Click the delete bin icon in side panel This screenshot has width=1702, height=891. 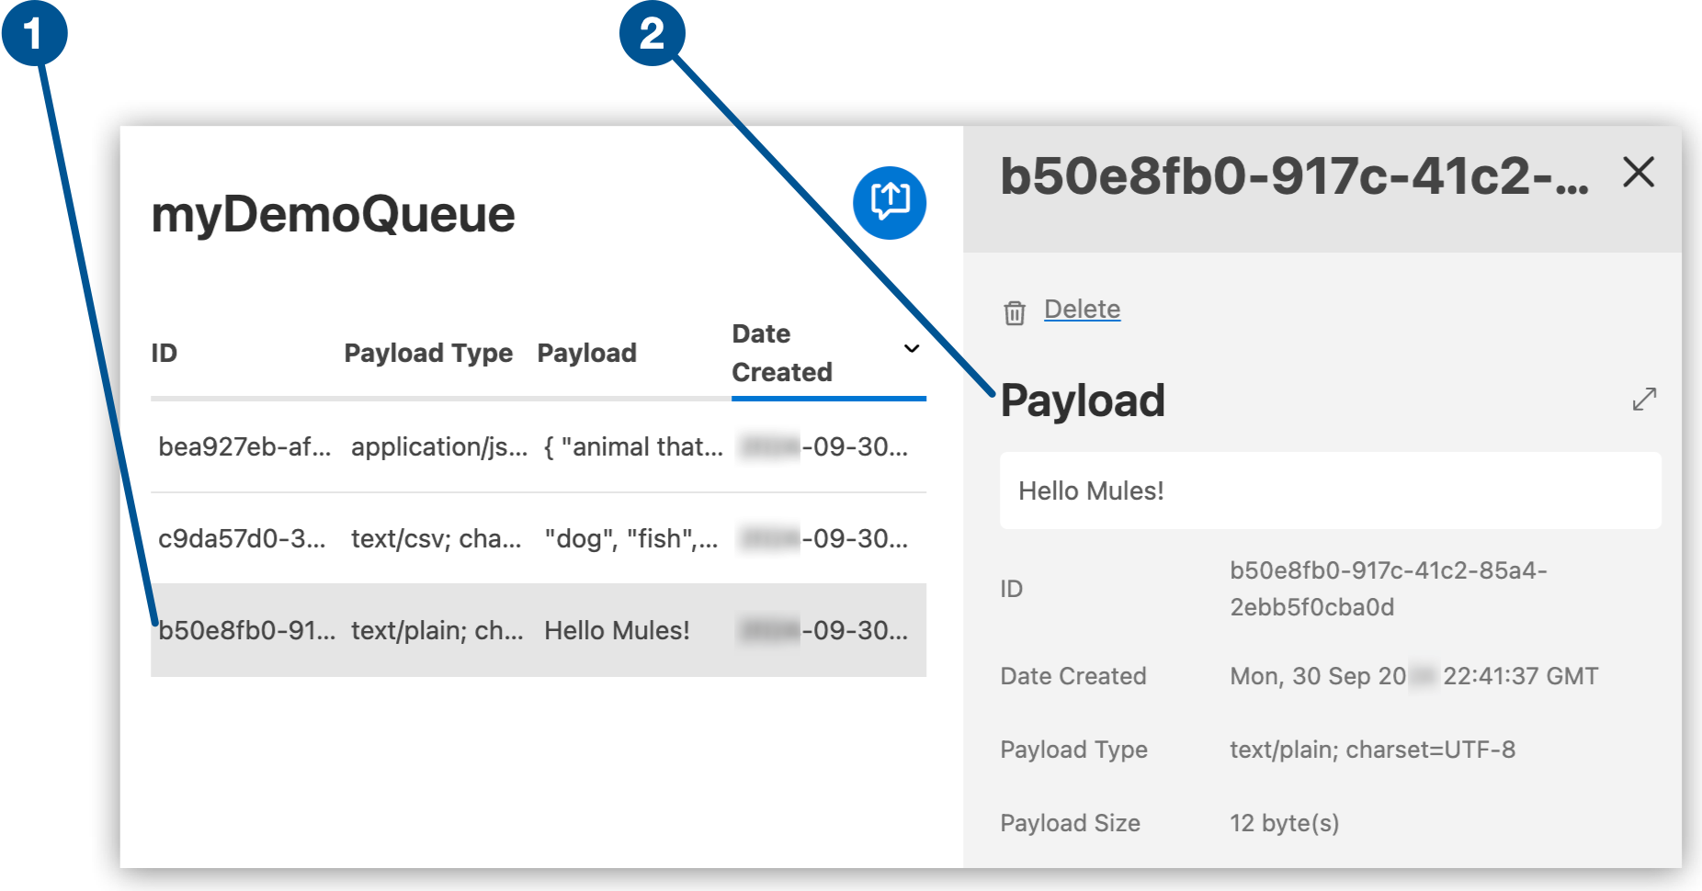(x=1015, y=310)
